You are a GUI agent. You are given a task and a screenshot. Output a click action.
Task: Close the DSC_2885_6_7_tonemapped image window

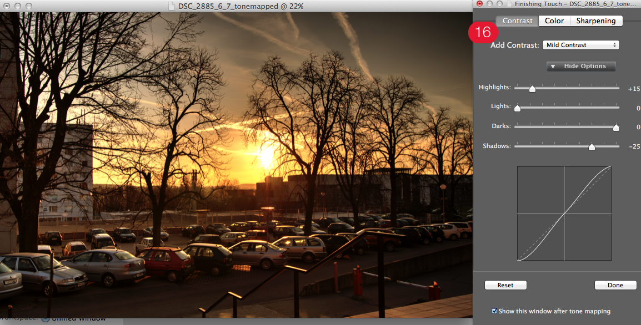click(x=7, y=6)
